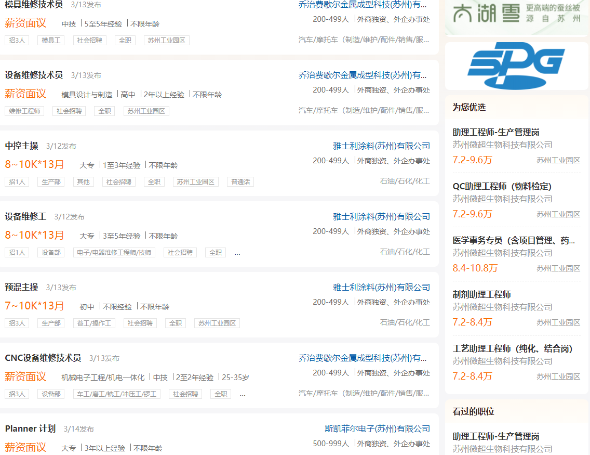Visit the 斯凯菲尔电子(苏州)有限公司 company page
The width and height of the screenshot is (590, 455).
point(377,428)
